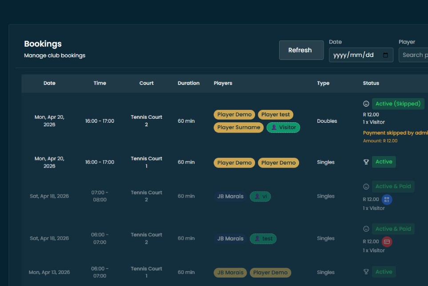Click the smiley icon on the 06:00 - 07:00 Apr 18 booking

tap(366, 229)
